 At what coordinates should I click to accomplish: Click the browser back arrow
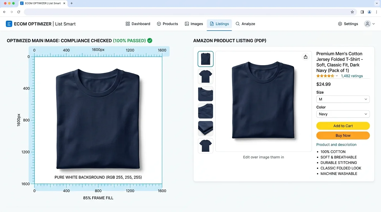(x=4, y=12)
